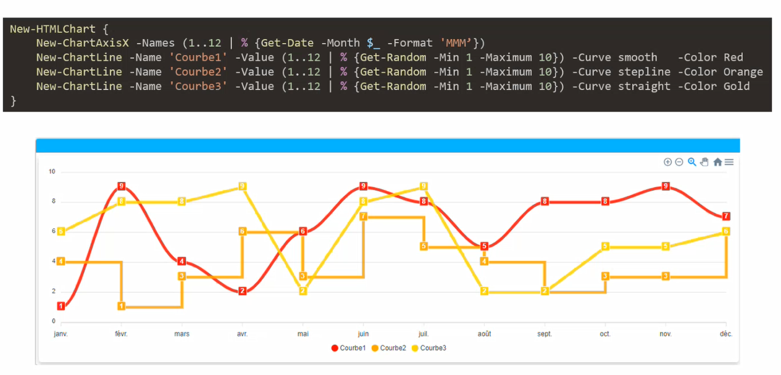The image size is (781, 375).
Task: Click 'New-ChartAxisX' in the code block
Action: 83,43
